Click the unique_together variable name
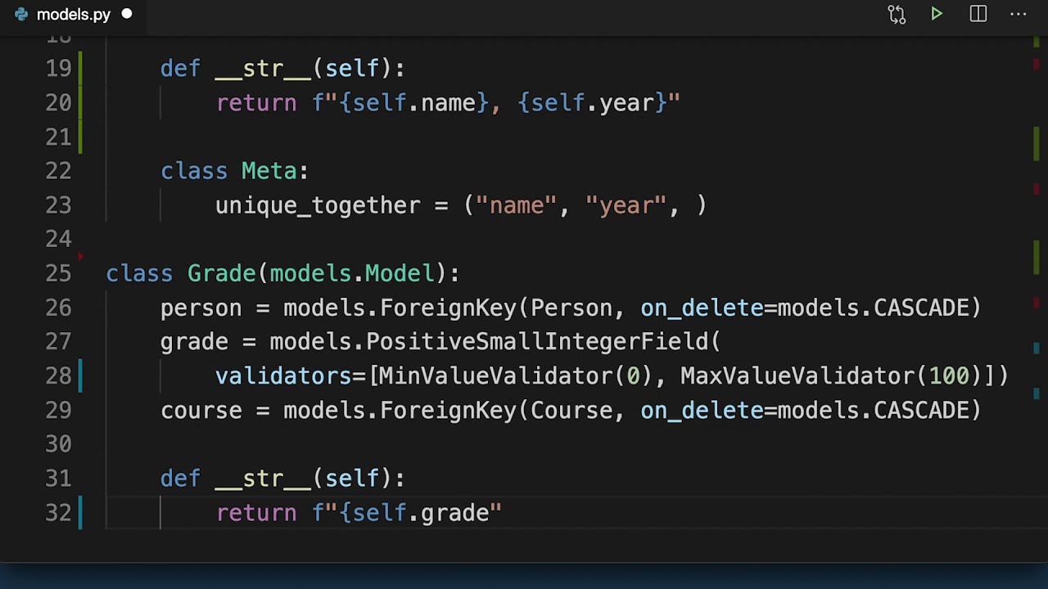Image resolution: width=1048 pixels, height=589 pixels. point(317,205)
